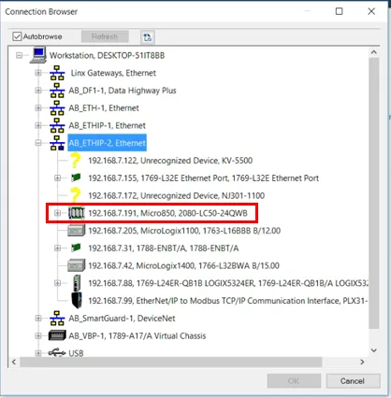391x398 pixels.
Task: Select AB_ETHIP-1, Ethernet
Action: [x=107, y=125]
